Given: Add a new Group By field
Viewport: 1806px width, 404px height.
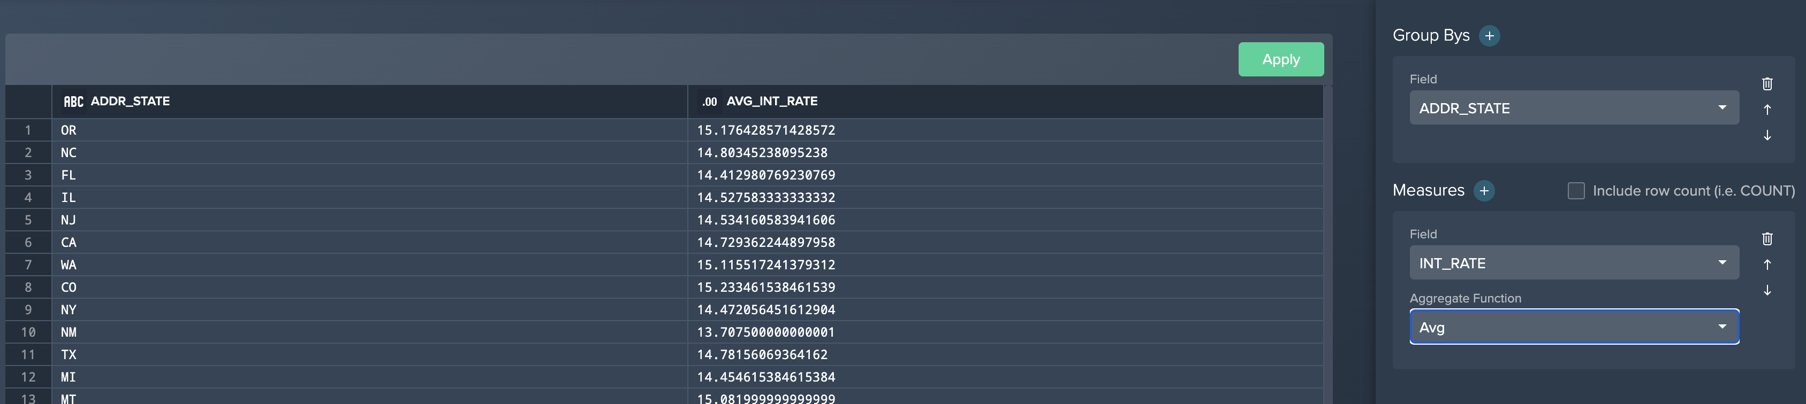Looking at the screenshot, I should click(x=1489, y=36).
